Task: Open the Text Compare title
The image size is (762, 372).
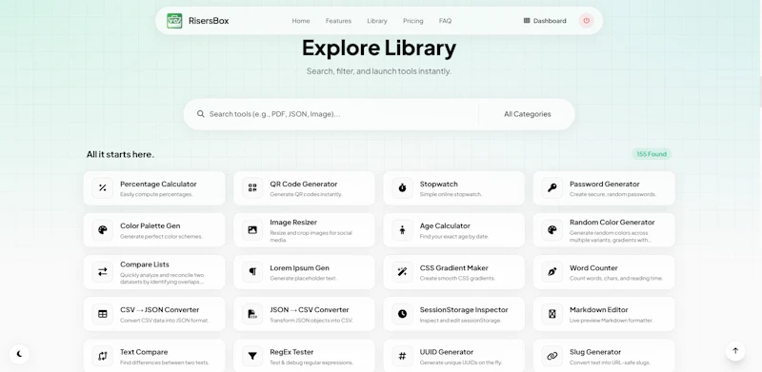Action: [x=144, y=352]
